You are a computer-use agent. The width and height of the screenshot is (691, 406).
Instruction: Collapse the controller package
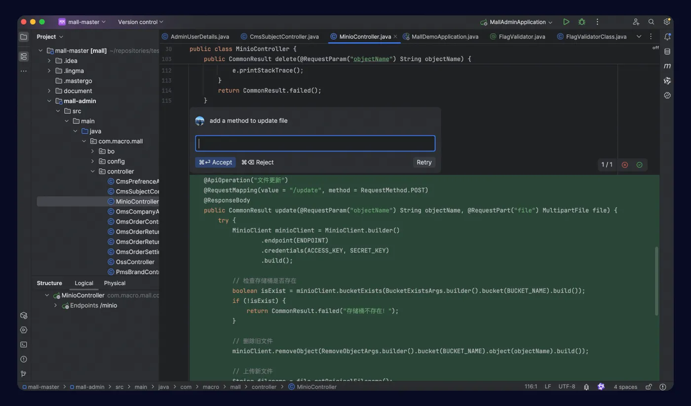tap(93, 171)
